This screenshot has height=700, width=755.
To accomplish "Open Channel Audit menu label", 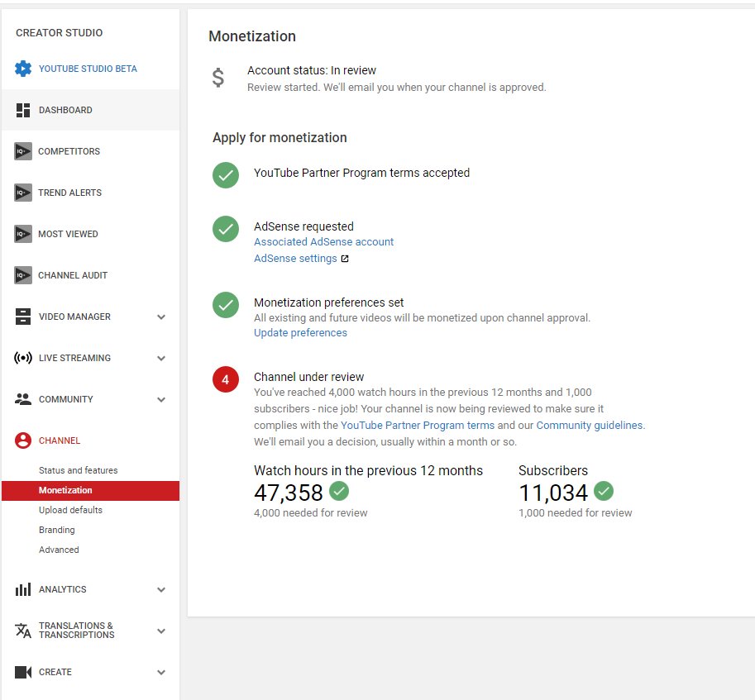I will 73,276.
